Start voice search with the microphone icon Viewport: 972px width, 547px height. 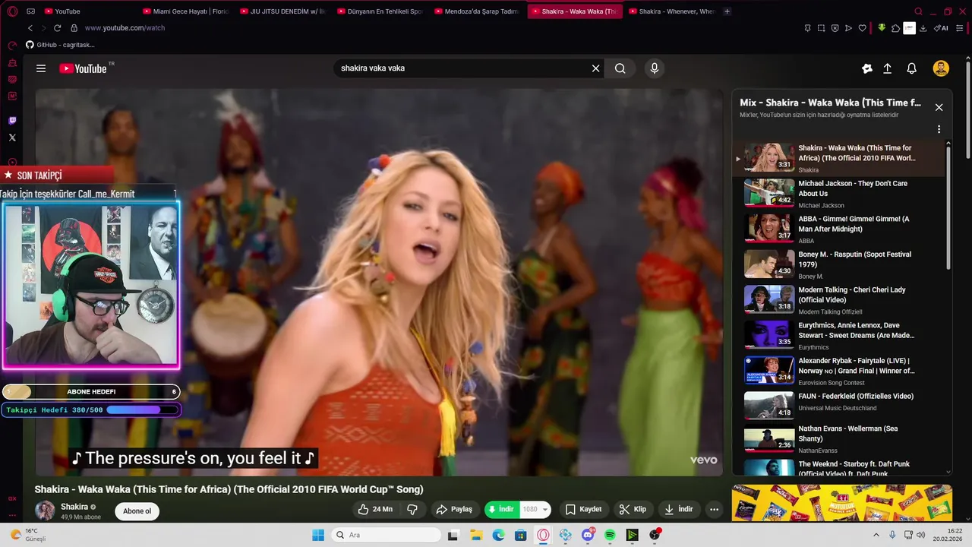[x=655, y=68]
